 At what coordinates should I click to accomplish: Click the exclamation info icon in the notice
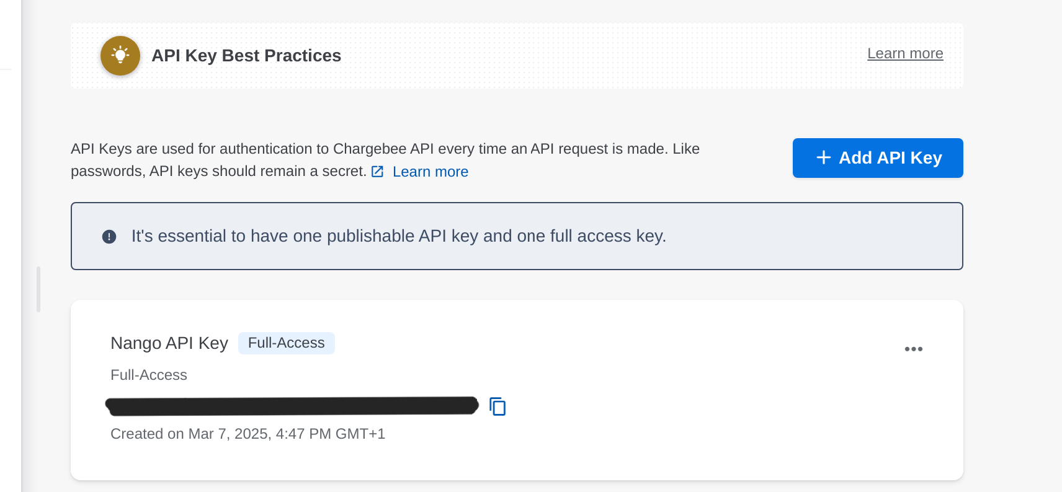coord(109,237)
